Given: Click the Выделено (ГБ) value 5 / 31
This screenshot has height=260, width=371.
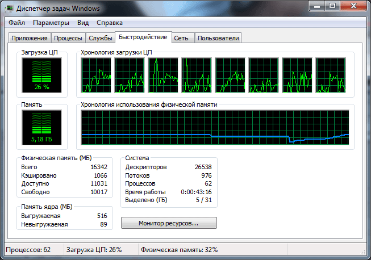Looking at the screenshot, I should coord(204,200).
